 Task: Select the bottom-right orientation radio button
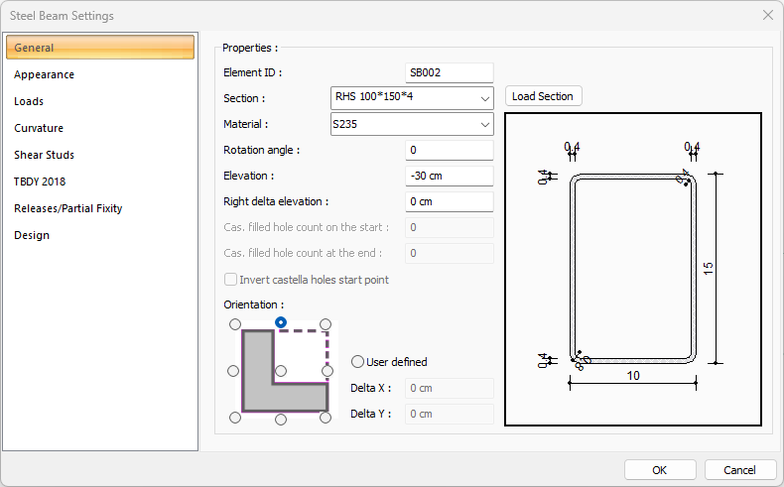(327, 419)
